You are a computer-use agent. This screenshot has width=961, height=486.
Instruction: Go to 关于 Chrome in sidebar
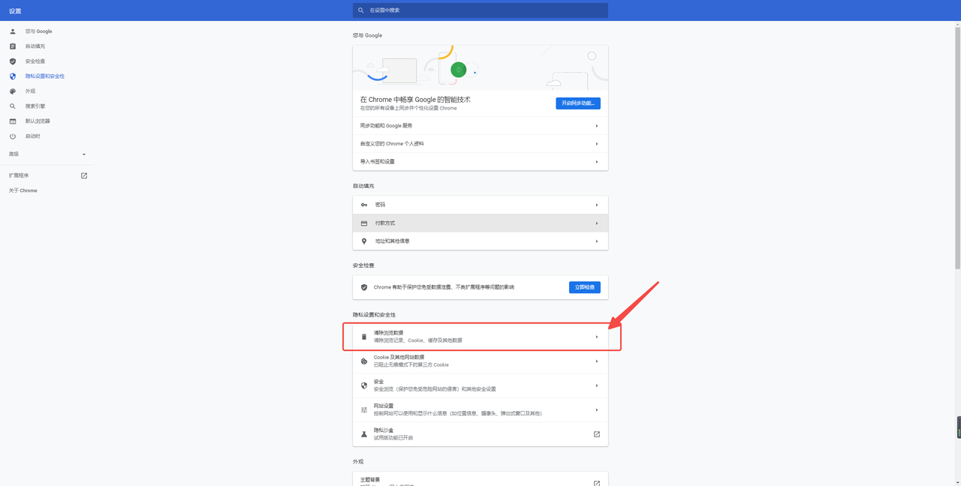pos(23,190)
